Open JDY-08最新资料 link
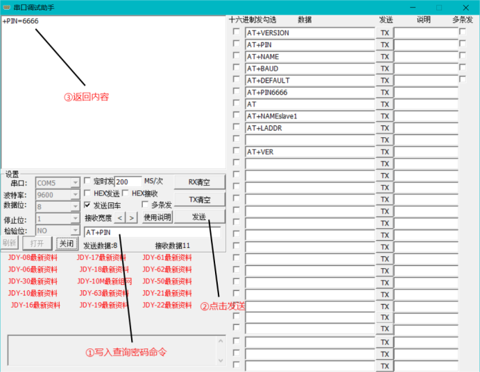Viewport: 480px width, 372px height. [x=33, y=258]
